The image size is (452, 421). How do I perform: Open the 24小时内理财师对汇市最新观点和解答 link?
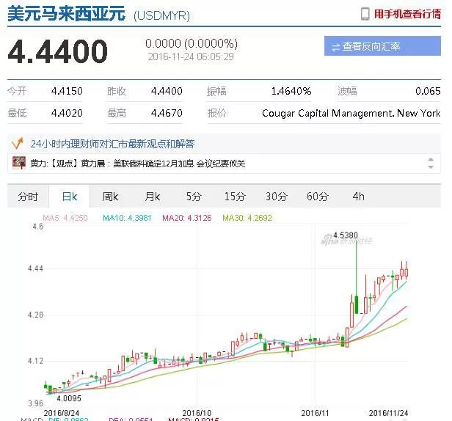112,144
